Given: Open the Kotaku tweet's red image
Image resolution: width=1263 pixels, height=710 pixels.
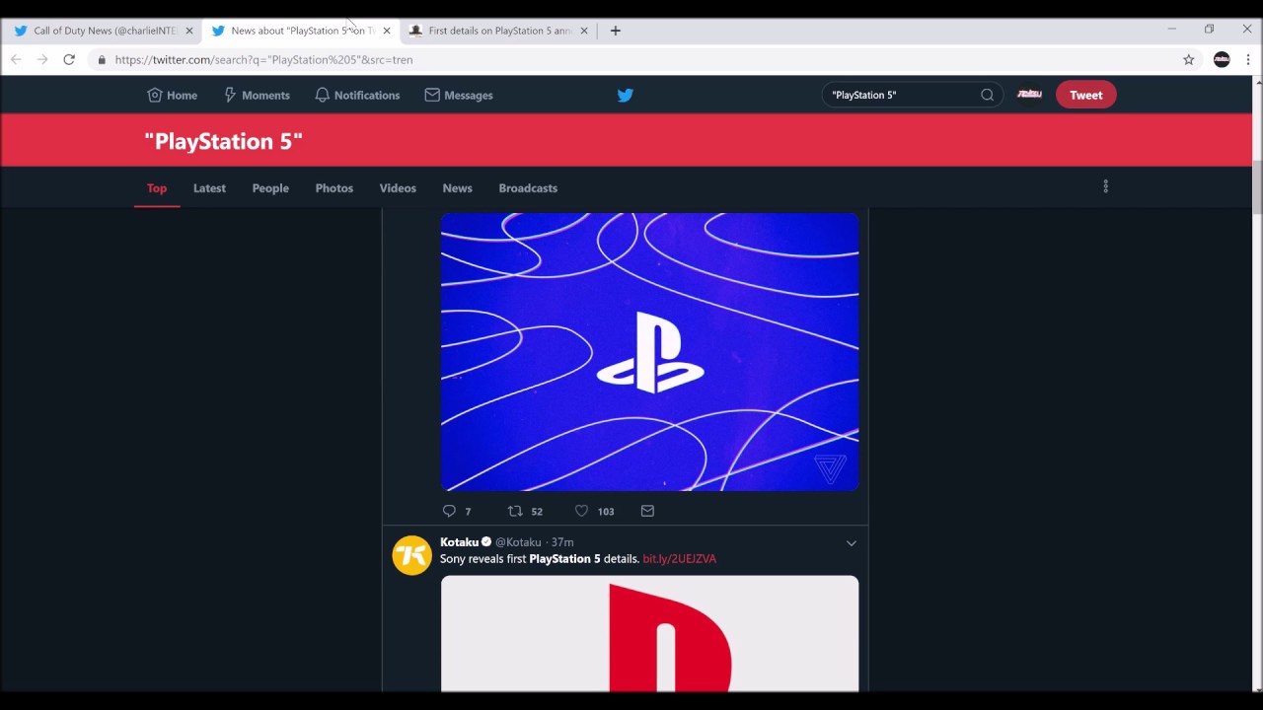Looking at the screenshot, I should coord(649,633).
